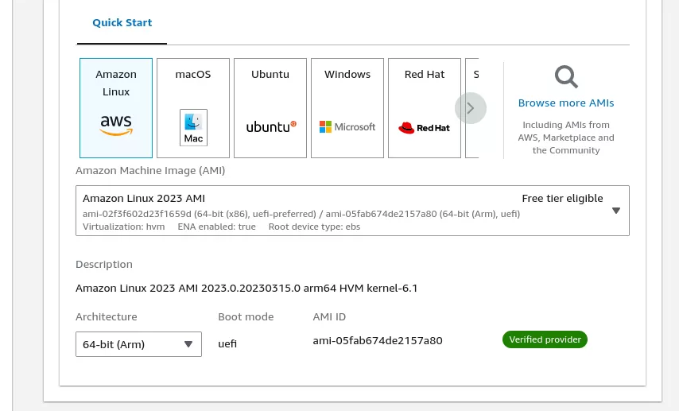Choose the Red Hat quick start tile
The width and height of the screenshot is (679, 411).
coord(425,108)
